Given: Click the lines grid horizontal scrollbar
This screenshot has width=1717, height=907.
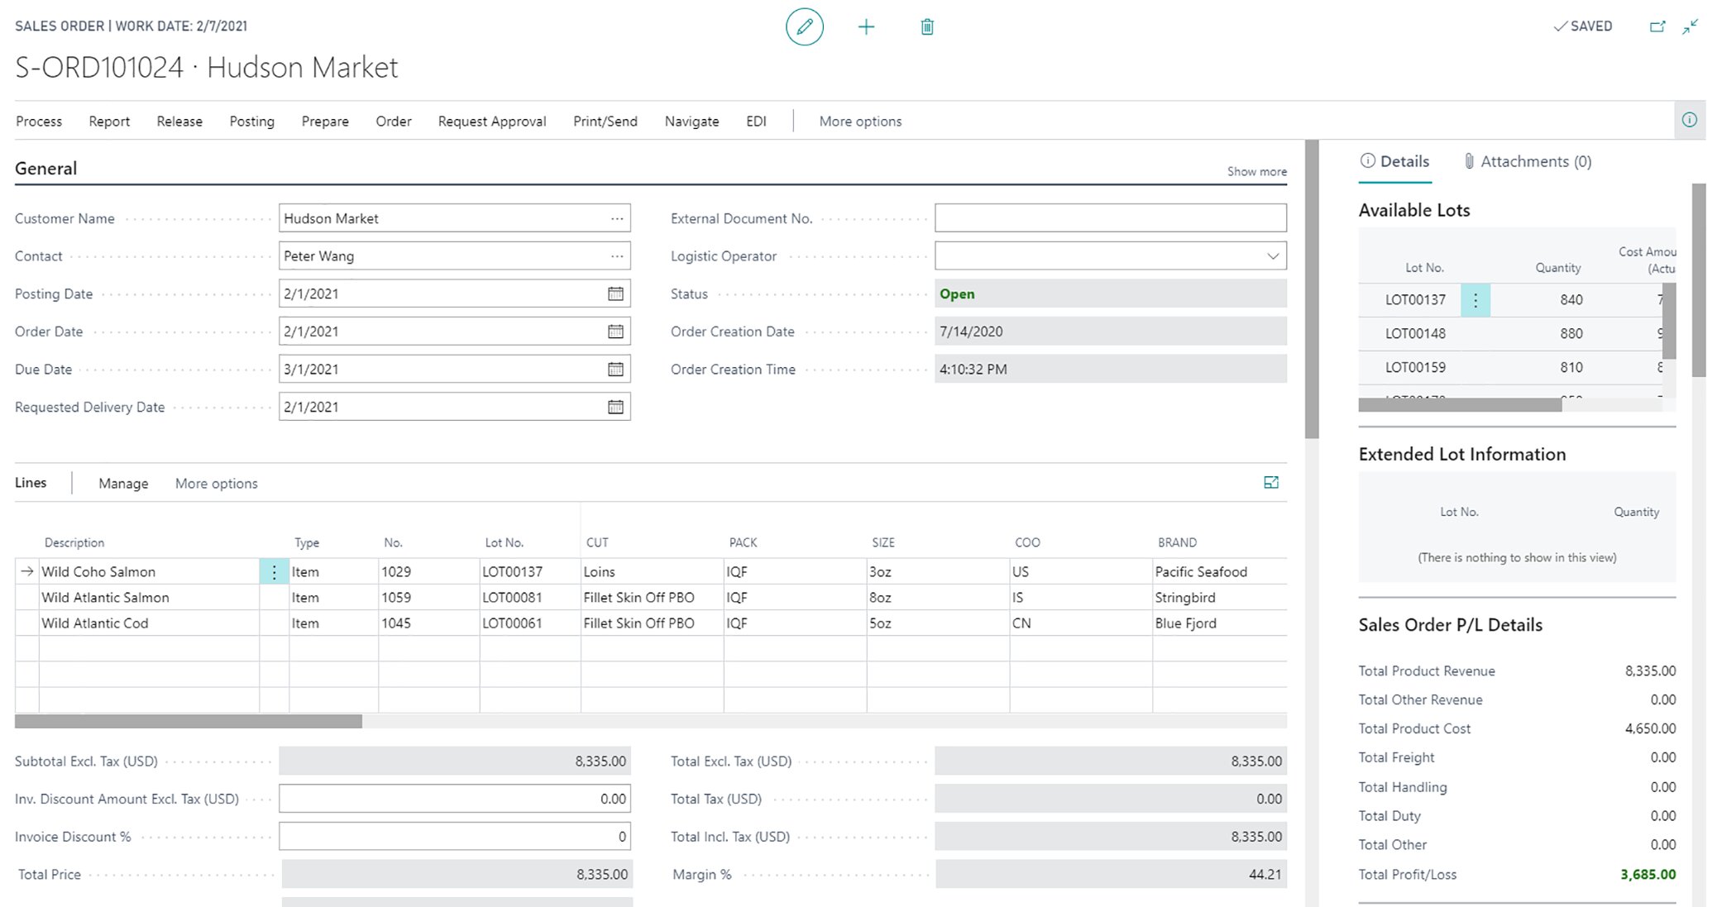Looking at the screenshot, I should (x=189, y=722).
